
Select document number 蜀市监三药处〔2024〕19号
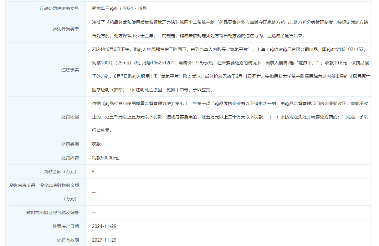click(x=120, y=8)
